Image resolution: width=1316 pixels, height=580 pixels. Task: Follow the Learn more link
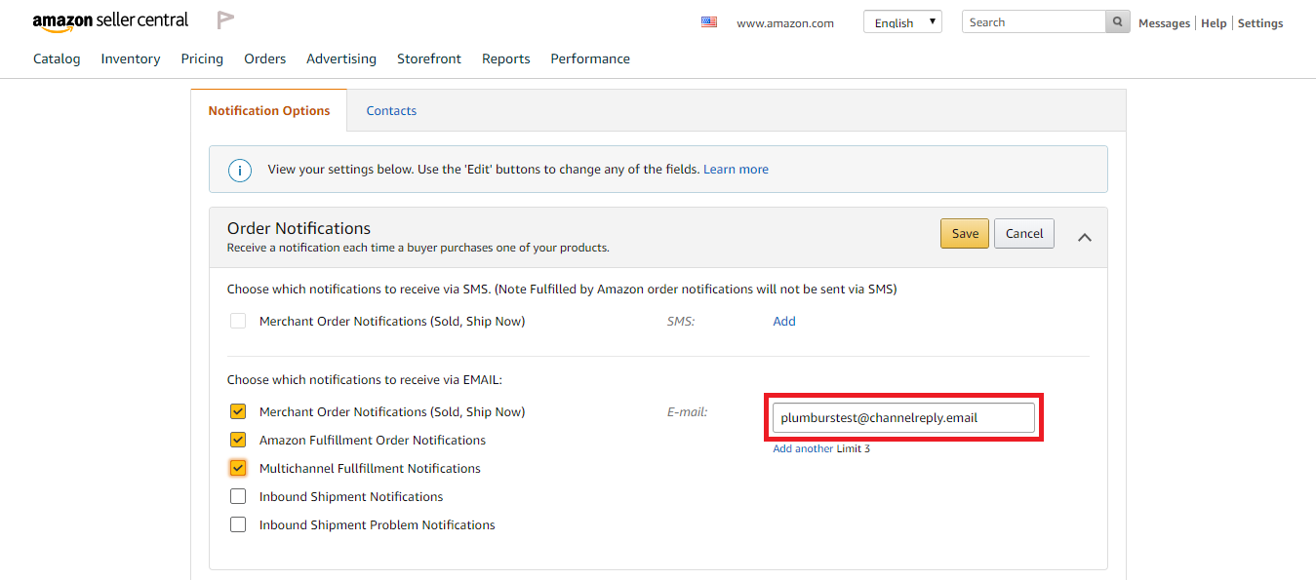click(736, 170)
